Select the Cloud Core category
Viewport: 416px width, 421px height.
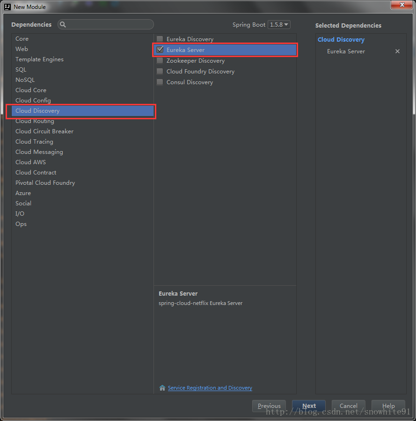click(82, 90)
